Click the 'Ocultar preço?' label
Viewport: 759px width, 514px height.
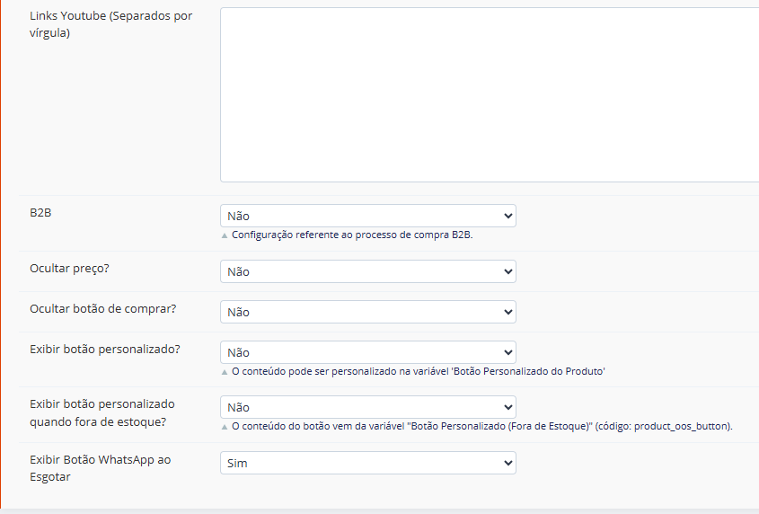69,269
